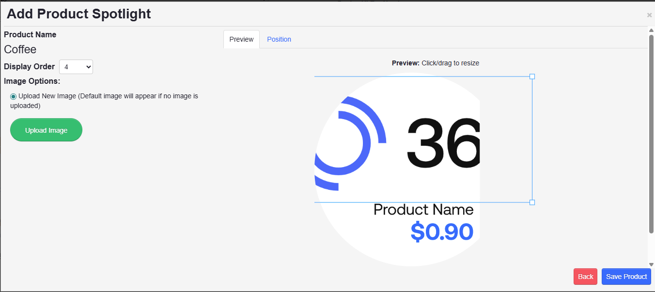This screenshot has width=655, height=292.
Task: Click the scrollbar up arrow
Action: [651, 30]
